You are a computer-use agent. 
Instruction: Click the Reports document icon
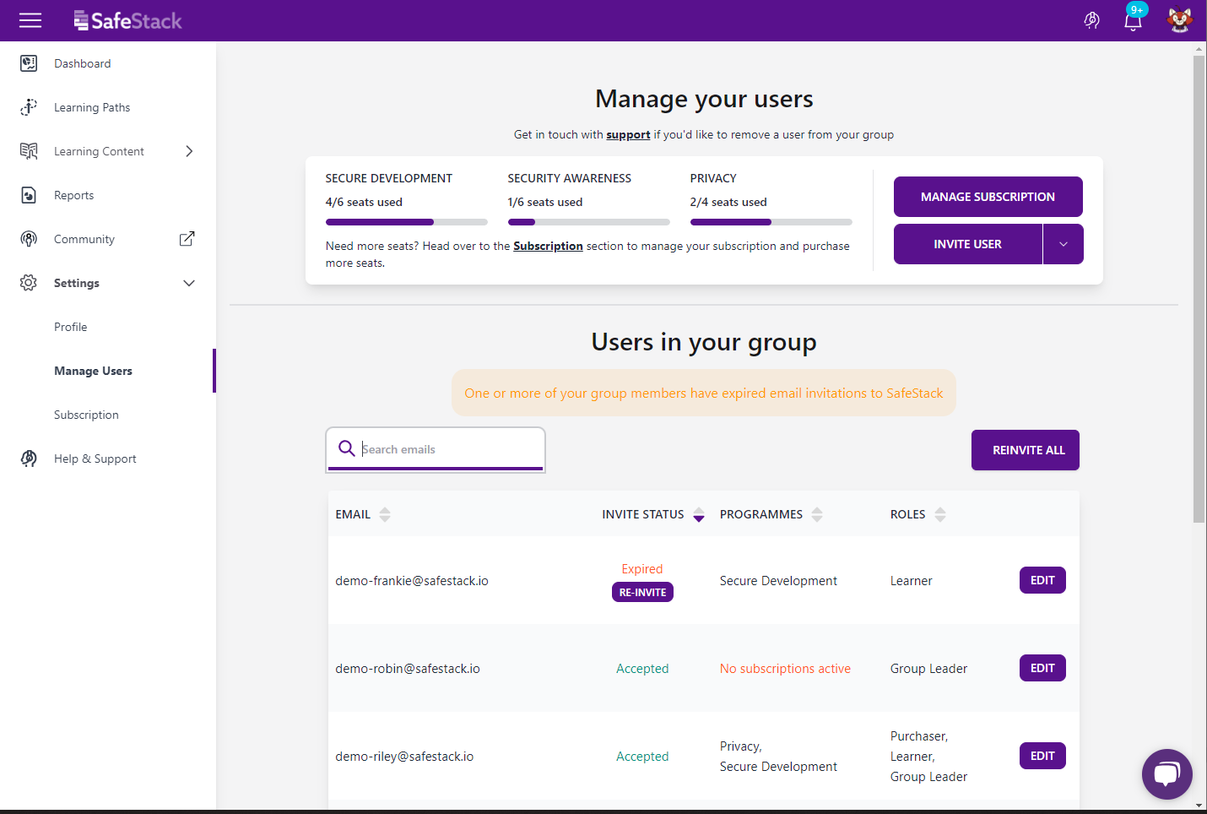click(29, 195)
